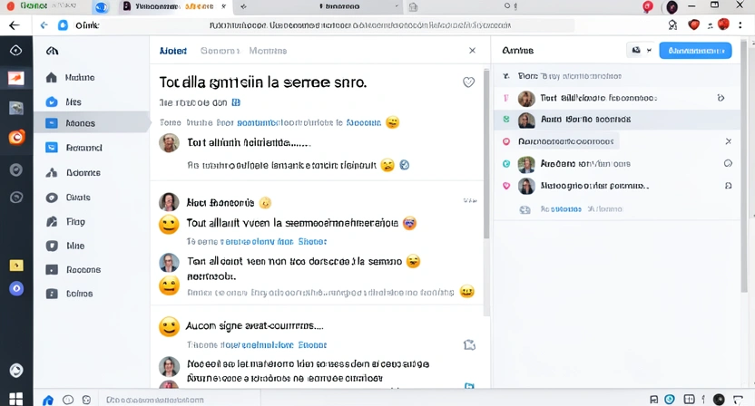Screen dimensions: 755x406
Task: Click the white circular icon above Start button
Action: (16, 370)
